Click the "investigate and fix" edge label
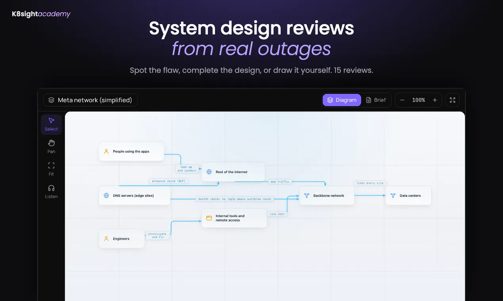 click(x=157, y=235)
